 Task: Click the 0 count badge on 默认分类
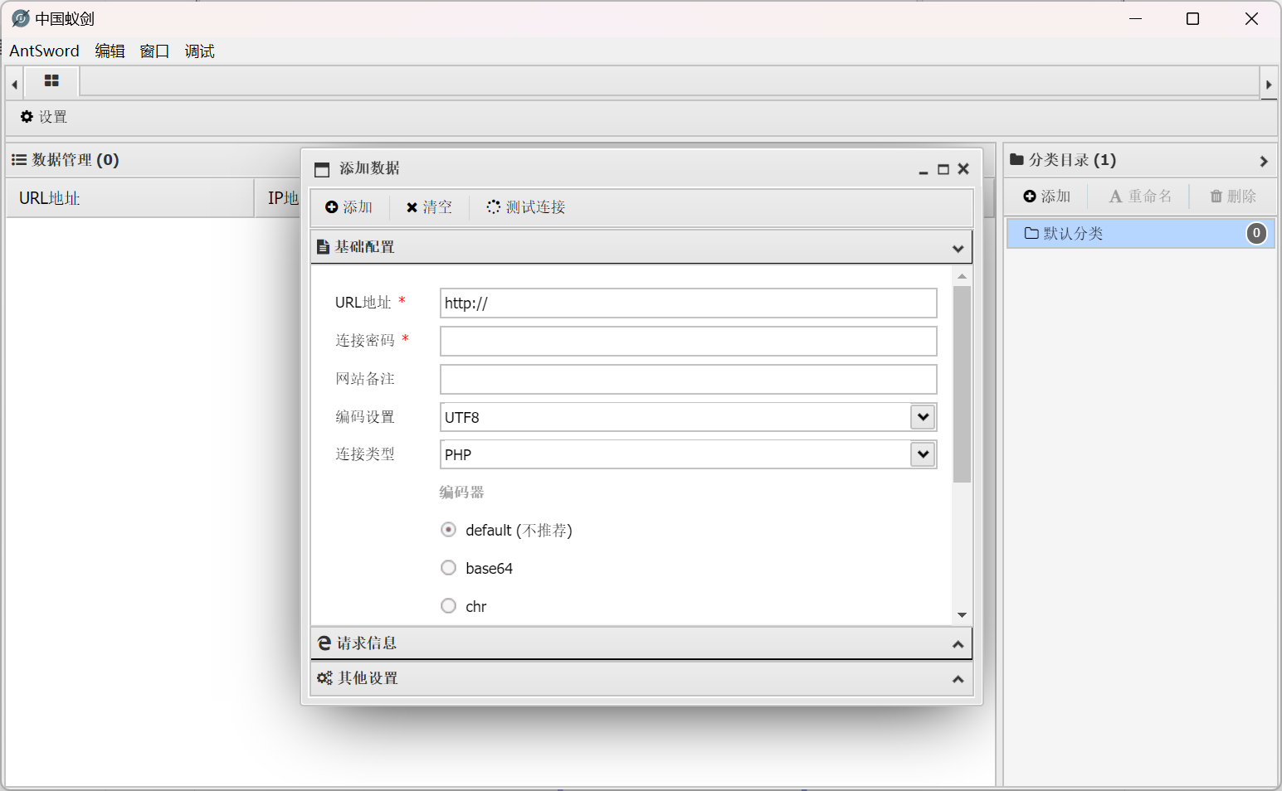tap(1257, 234)
